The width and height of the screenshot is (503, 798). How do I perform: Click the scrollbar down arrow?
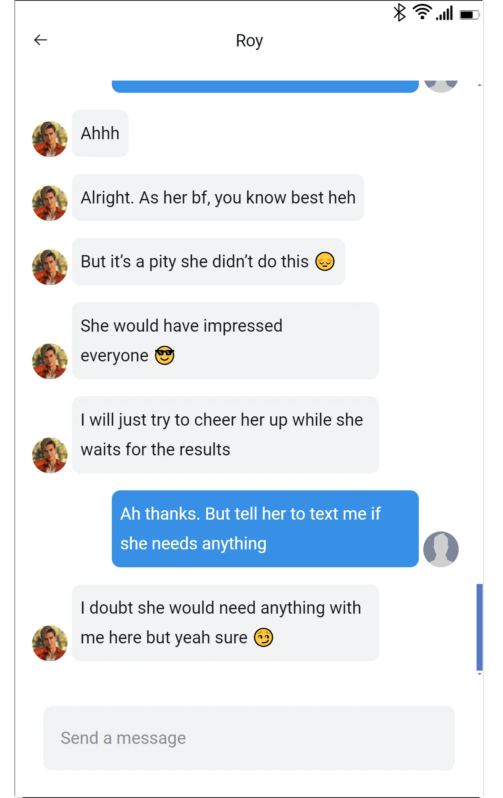click(480, 674)
